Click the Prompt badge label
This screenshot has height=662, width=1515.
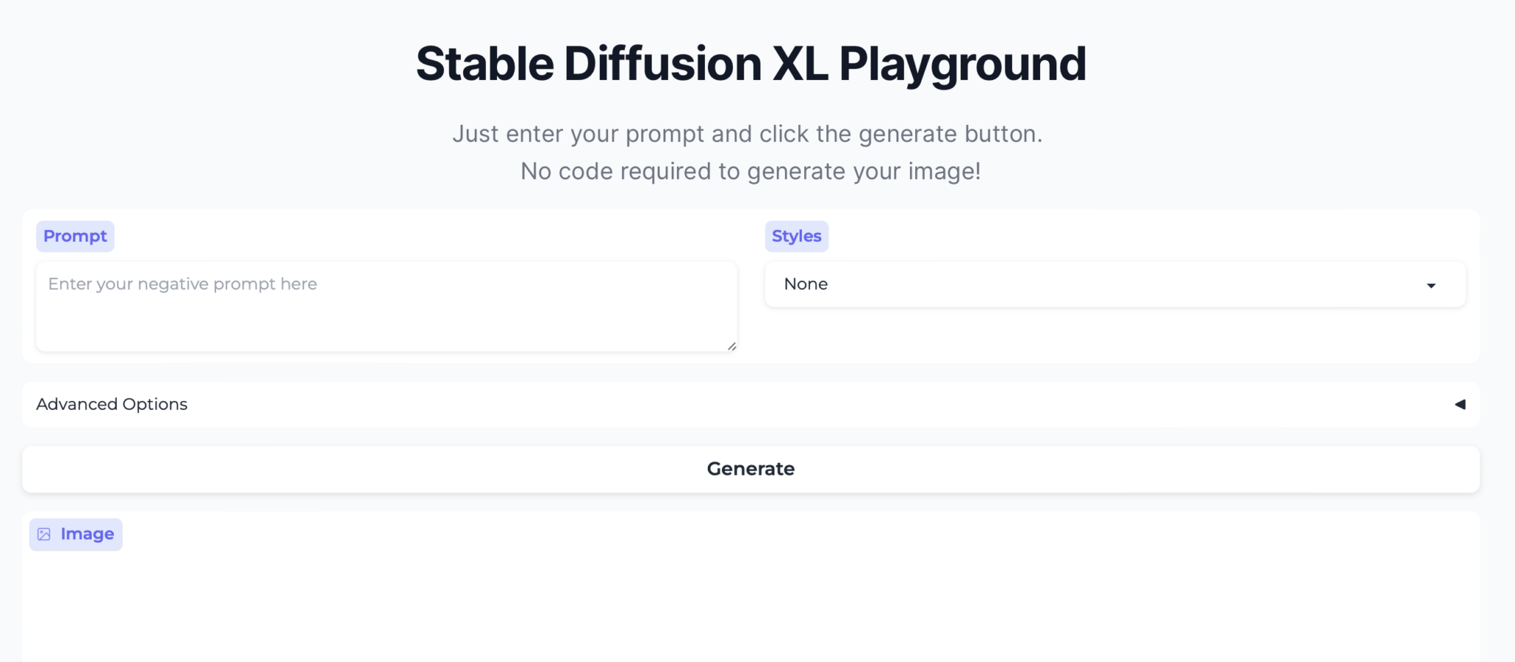tap(75, 236)
